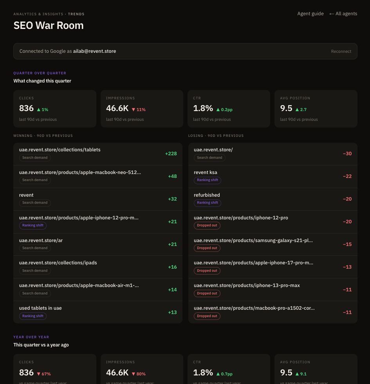Open the CTR 1.8% quarterly card
Image resolution: width=370 pixels, height=384 pixels.
click(229, 108)
